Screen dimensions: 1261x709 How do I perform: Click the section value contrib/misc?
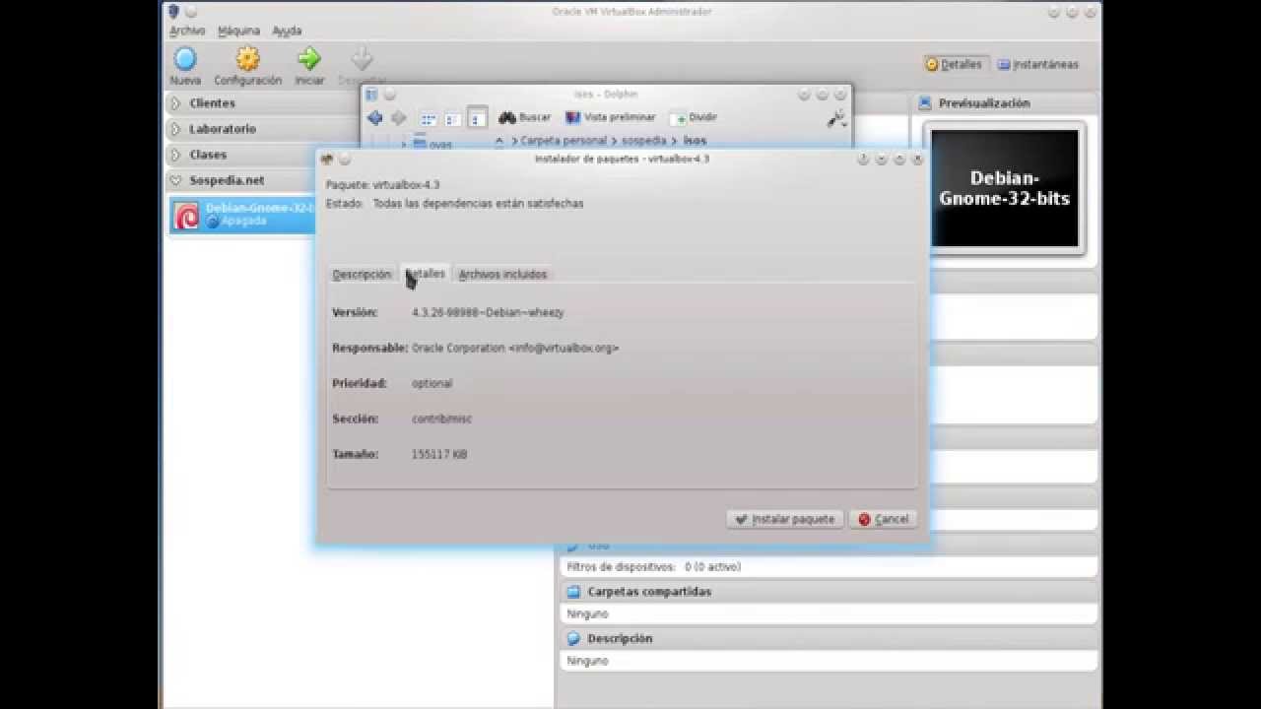click(x=441, y=419)
